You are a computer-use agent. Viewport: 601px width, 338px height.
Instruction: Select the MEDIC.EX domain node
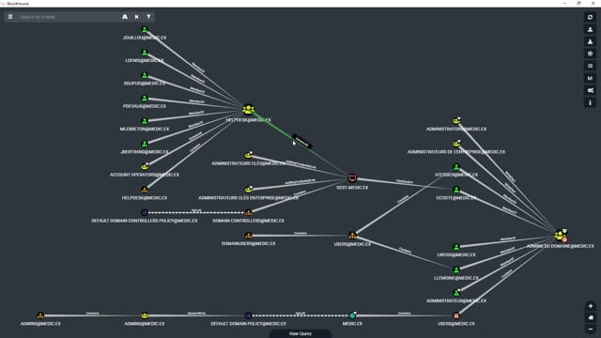(352, 315)
